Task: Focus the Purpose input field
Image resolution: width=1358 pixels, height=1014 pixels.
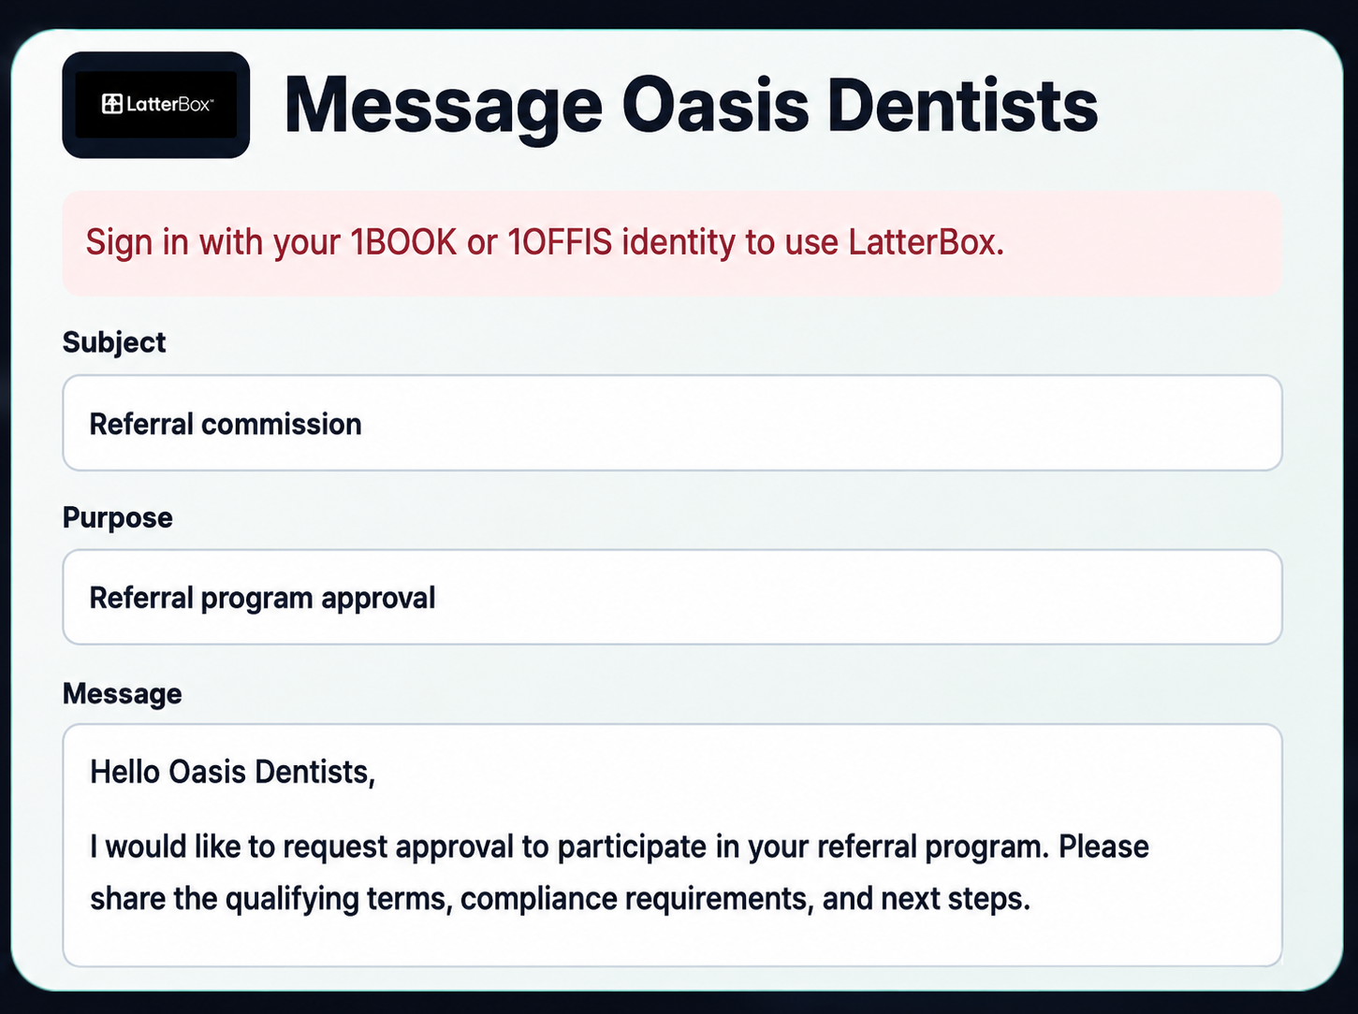Action: point(672,597)
